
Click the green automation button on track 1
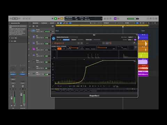click(47, 32)
